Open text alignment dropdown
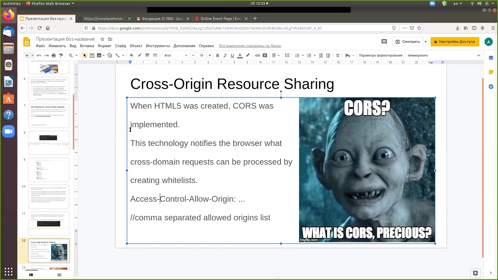The height and width of the screenshot is (280, 498). [x=275, y=55]
